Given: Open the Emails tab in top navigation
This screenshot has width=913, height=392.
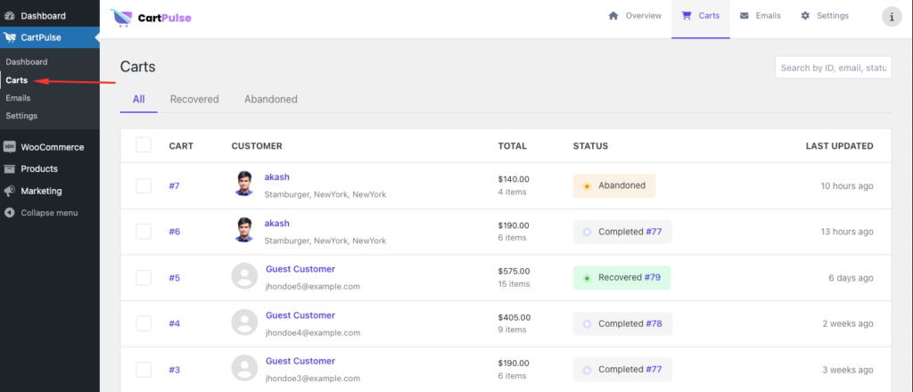Looking at the screenshot, I should pyautogui.click(x=760, y=16).
